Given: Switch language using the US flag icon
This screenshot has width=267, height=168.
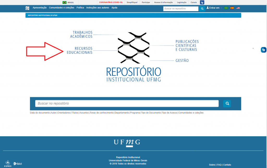Looking at the screenshot, I should [238, 8].
